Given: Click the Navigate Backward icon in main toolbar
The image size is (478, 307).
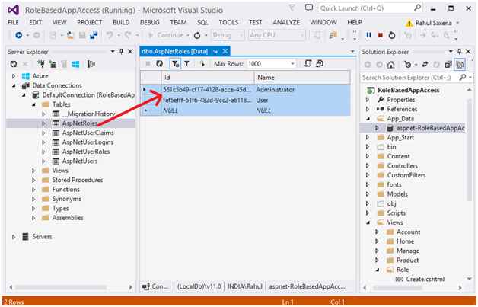Looking at the screenshot, I should click(x=18, y=35).
